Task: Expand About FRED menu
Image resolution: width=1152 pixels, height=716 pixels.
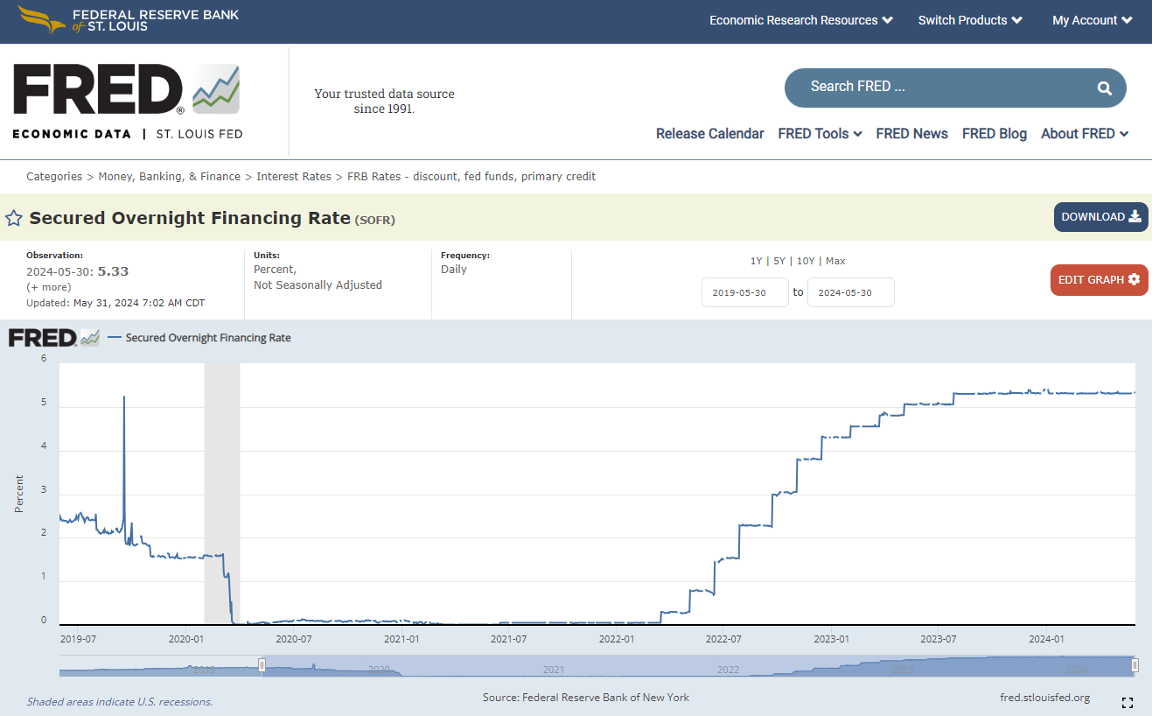Action: (x=1085, y=134)
